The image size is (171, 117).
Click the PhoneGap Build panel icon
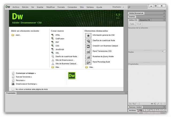tap(88, 62)
